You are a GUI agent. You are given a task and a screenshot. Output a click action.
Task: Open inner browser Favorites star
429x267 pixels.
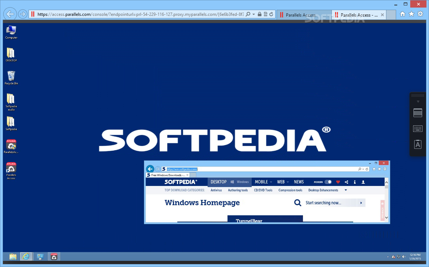click(380, 169)
